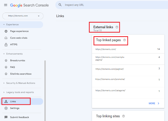Click the search magnifier icon

(60, 5)
